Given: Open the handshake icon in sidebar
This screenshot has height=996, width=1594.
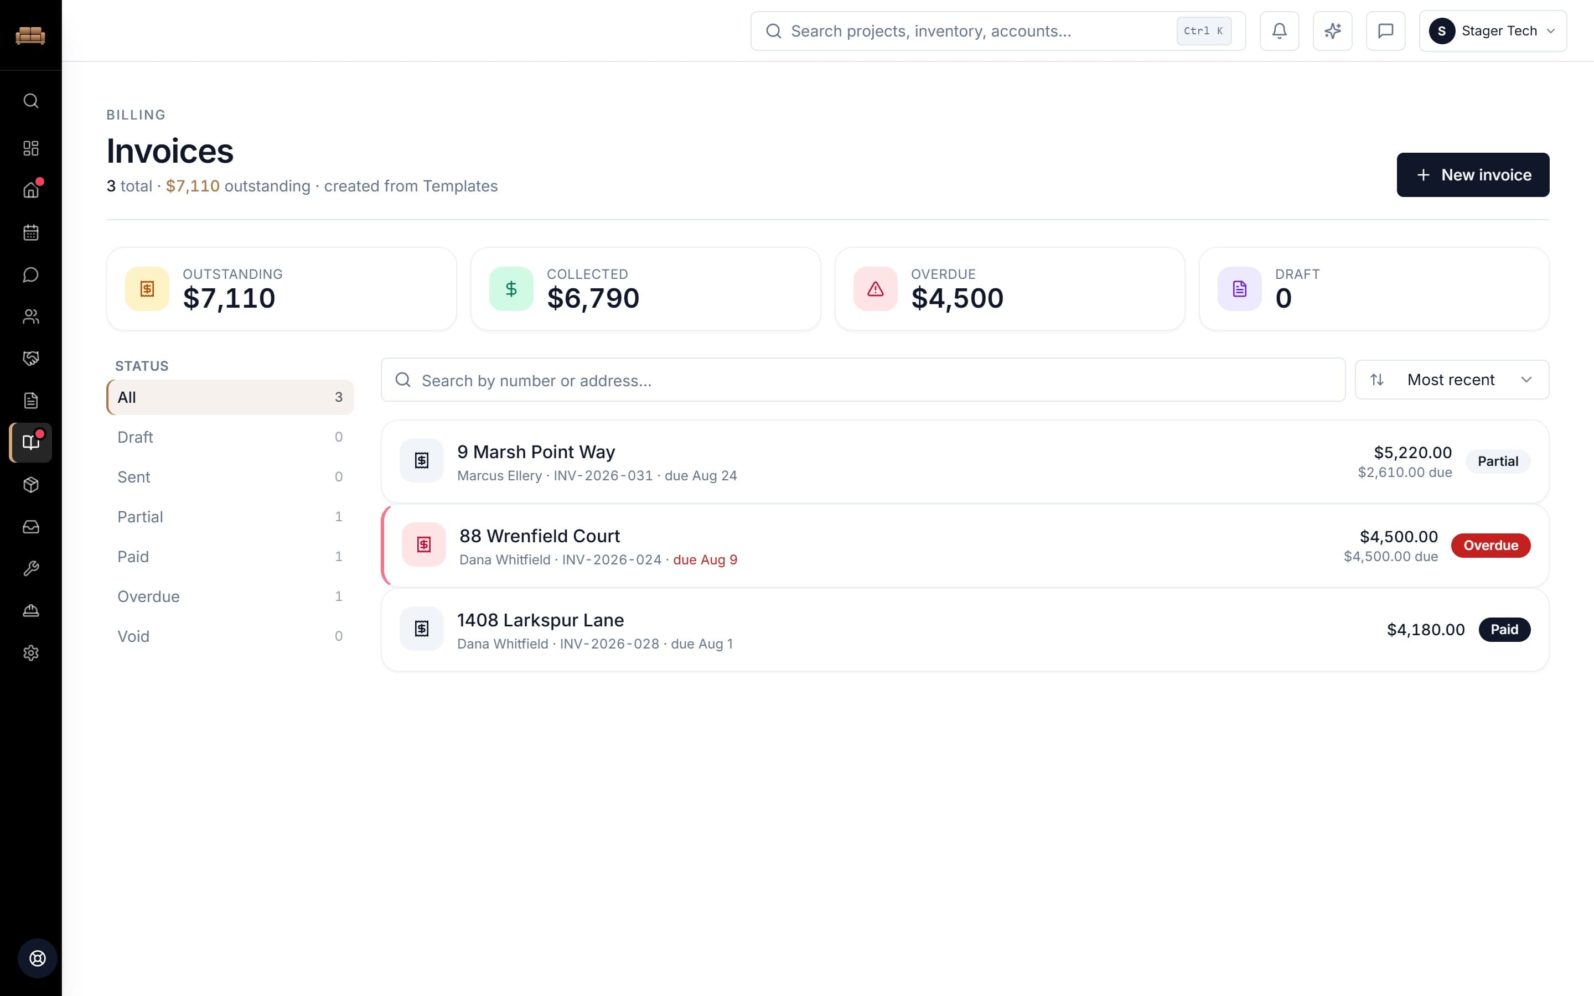Looking at the screenshot, I should click(31, 359).
